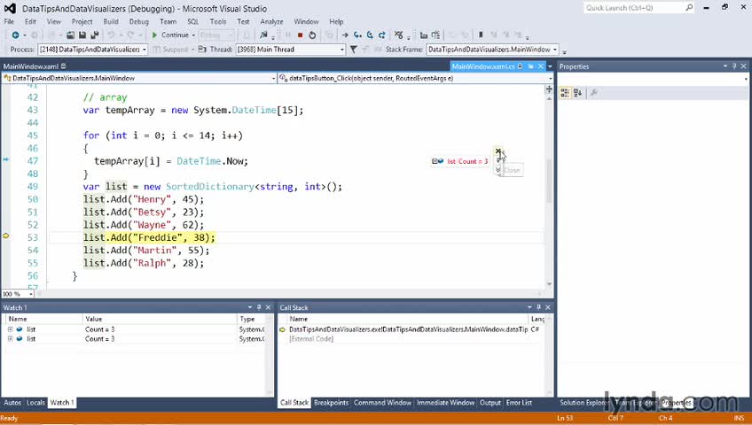Click the Step Into icon

[x=357, y=35]
